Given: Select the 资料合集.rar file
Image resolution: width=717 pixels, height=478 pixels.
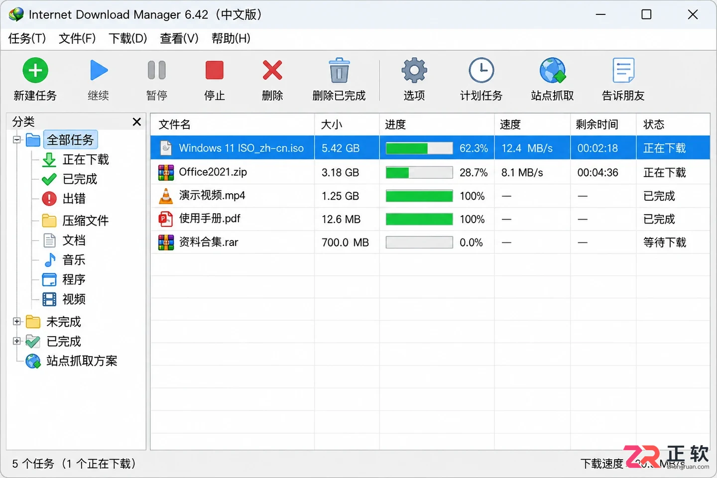Looking at the screenshot, I should coord(430,242).
